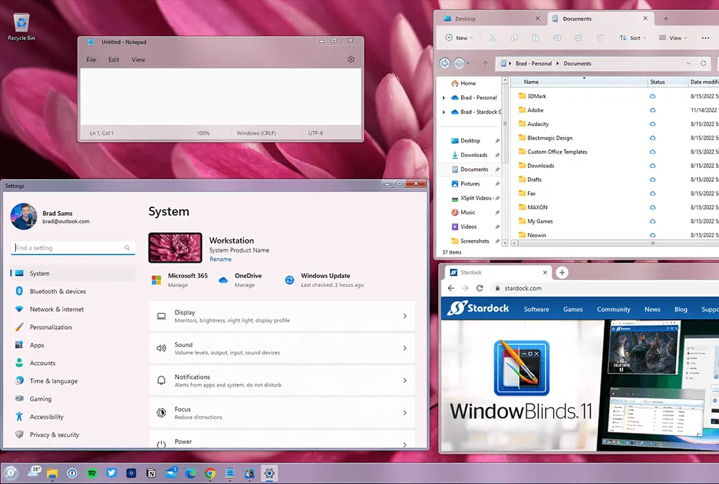Refresh the File Explorer address bar
Image resolution: width=719 pixels, height=484 pixels.
pyautogui.click(x=703, y=64)
